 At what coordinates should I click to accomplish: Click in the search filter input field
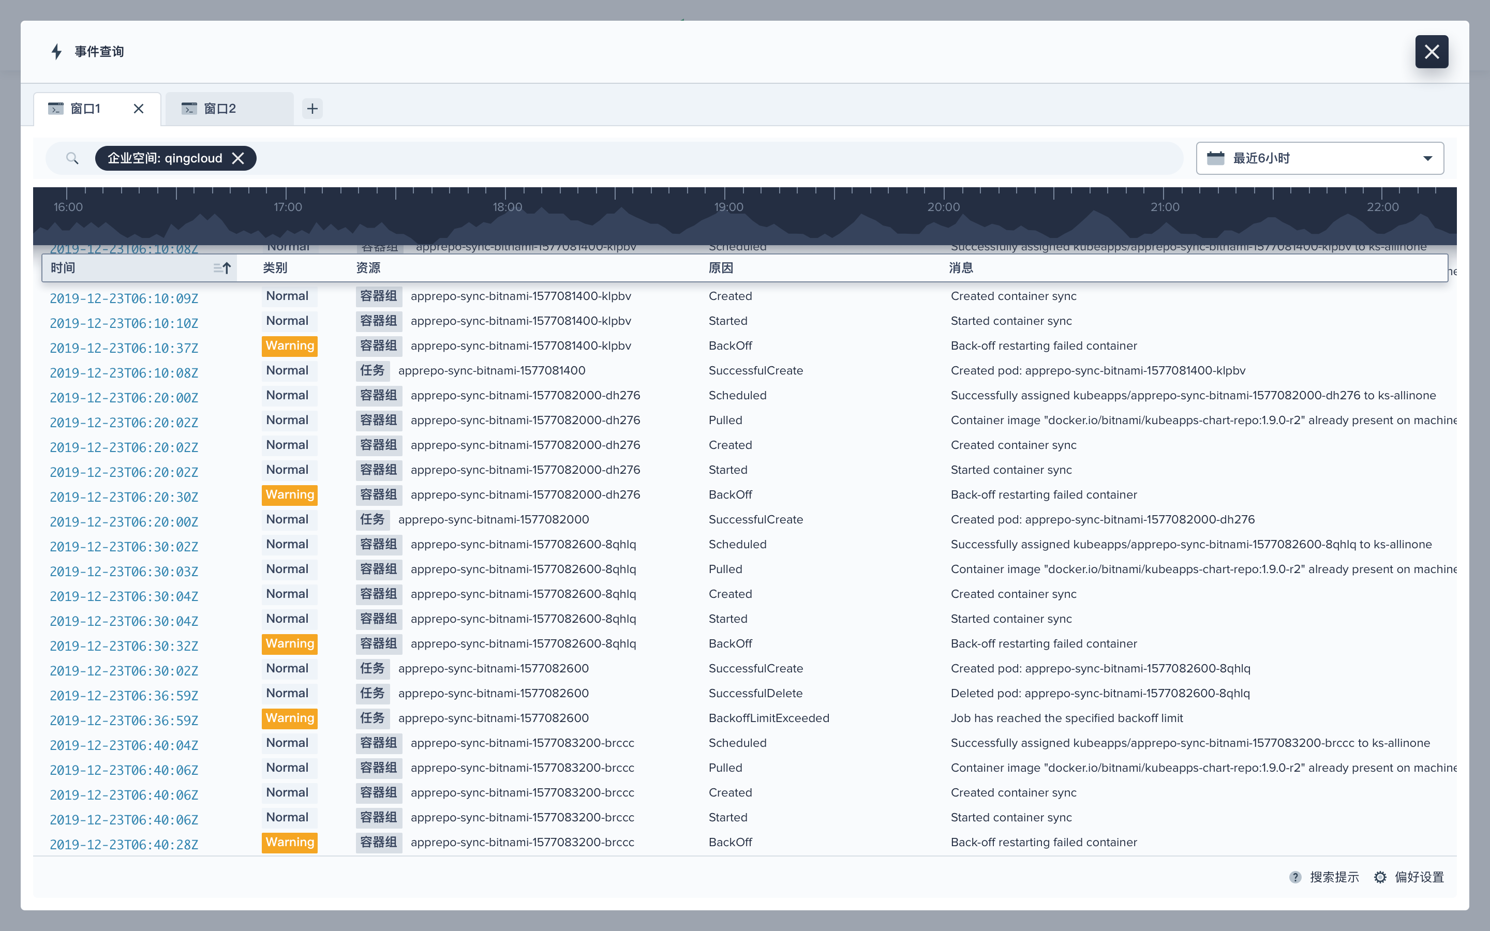click(677, 159)
